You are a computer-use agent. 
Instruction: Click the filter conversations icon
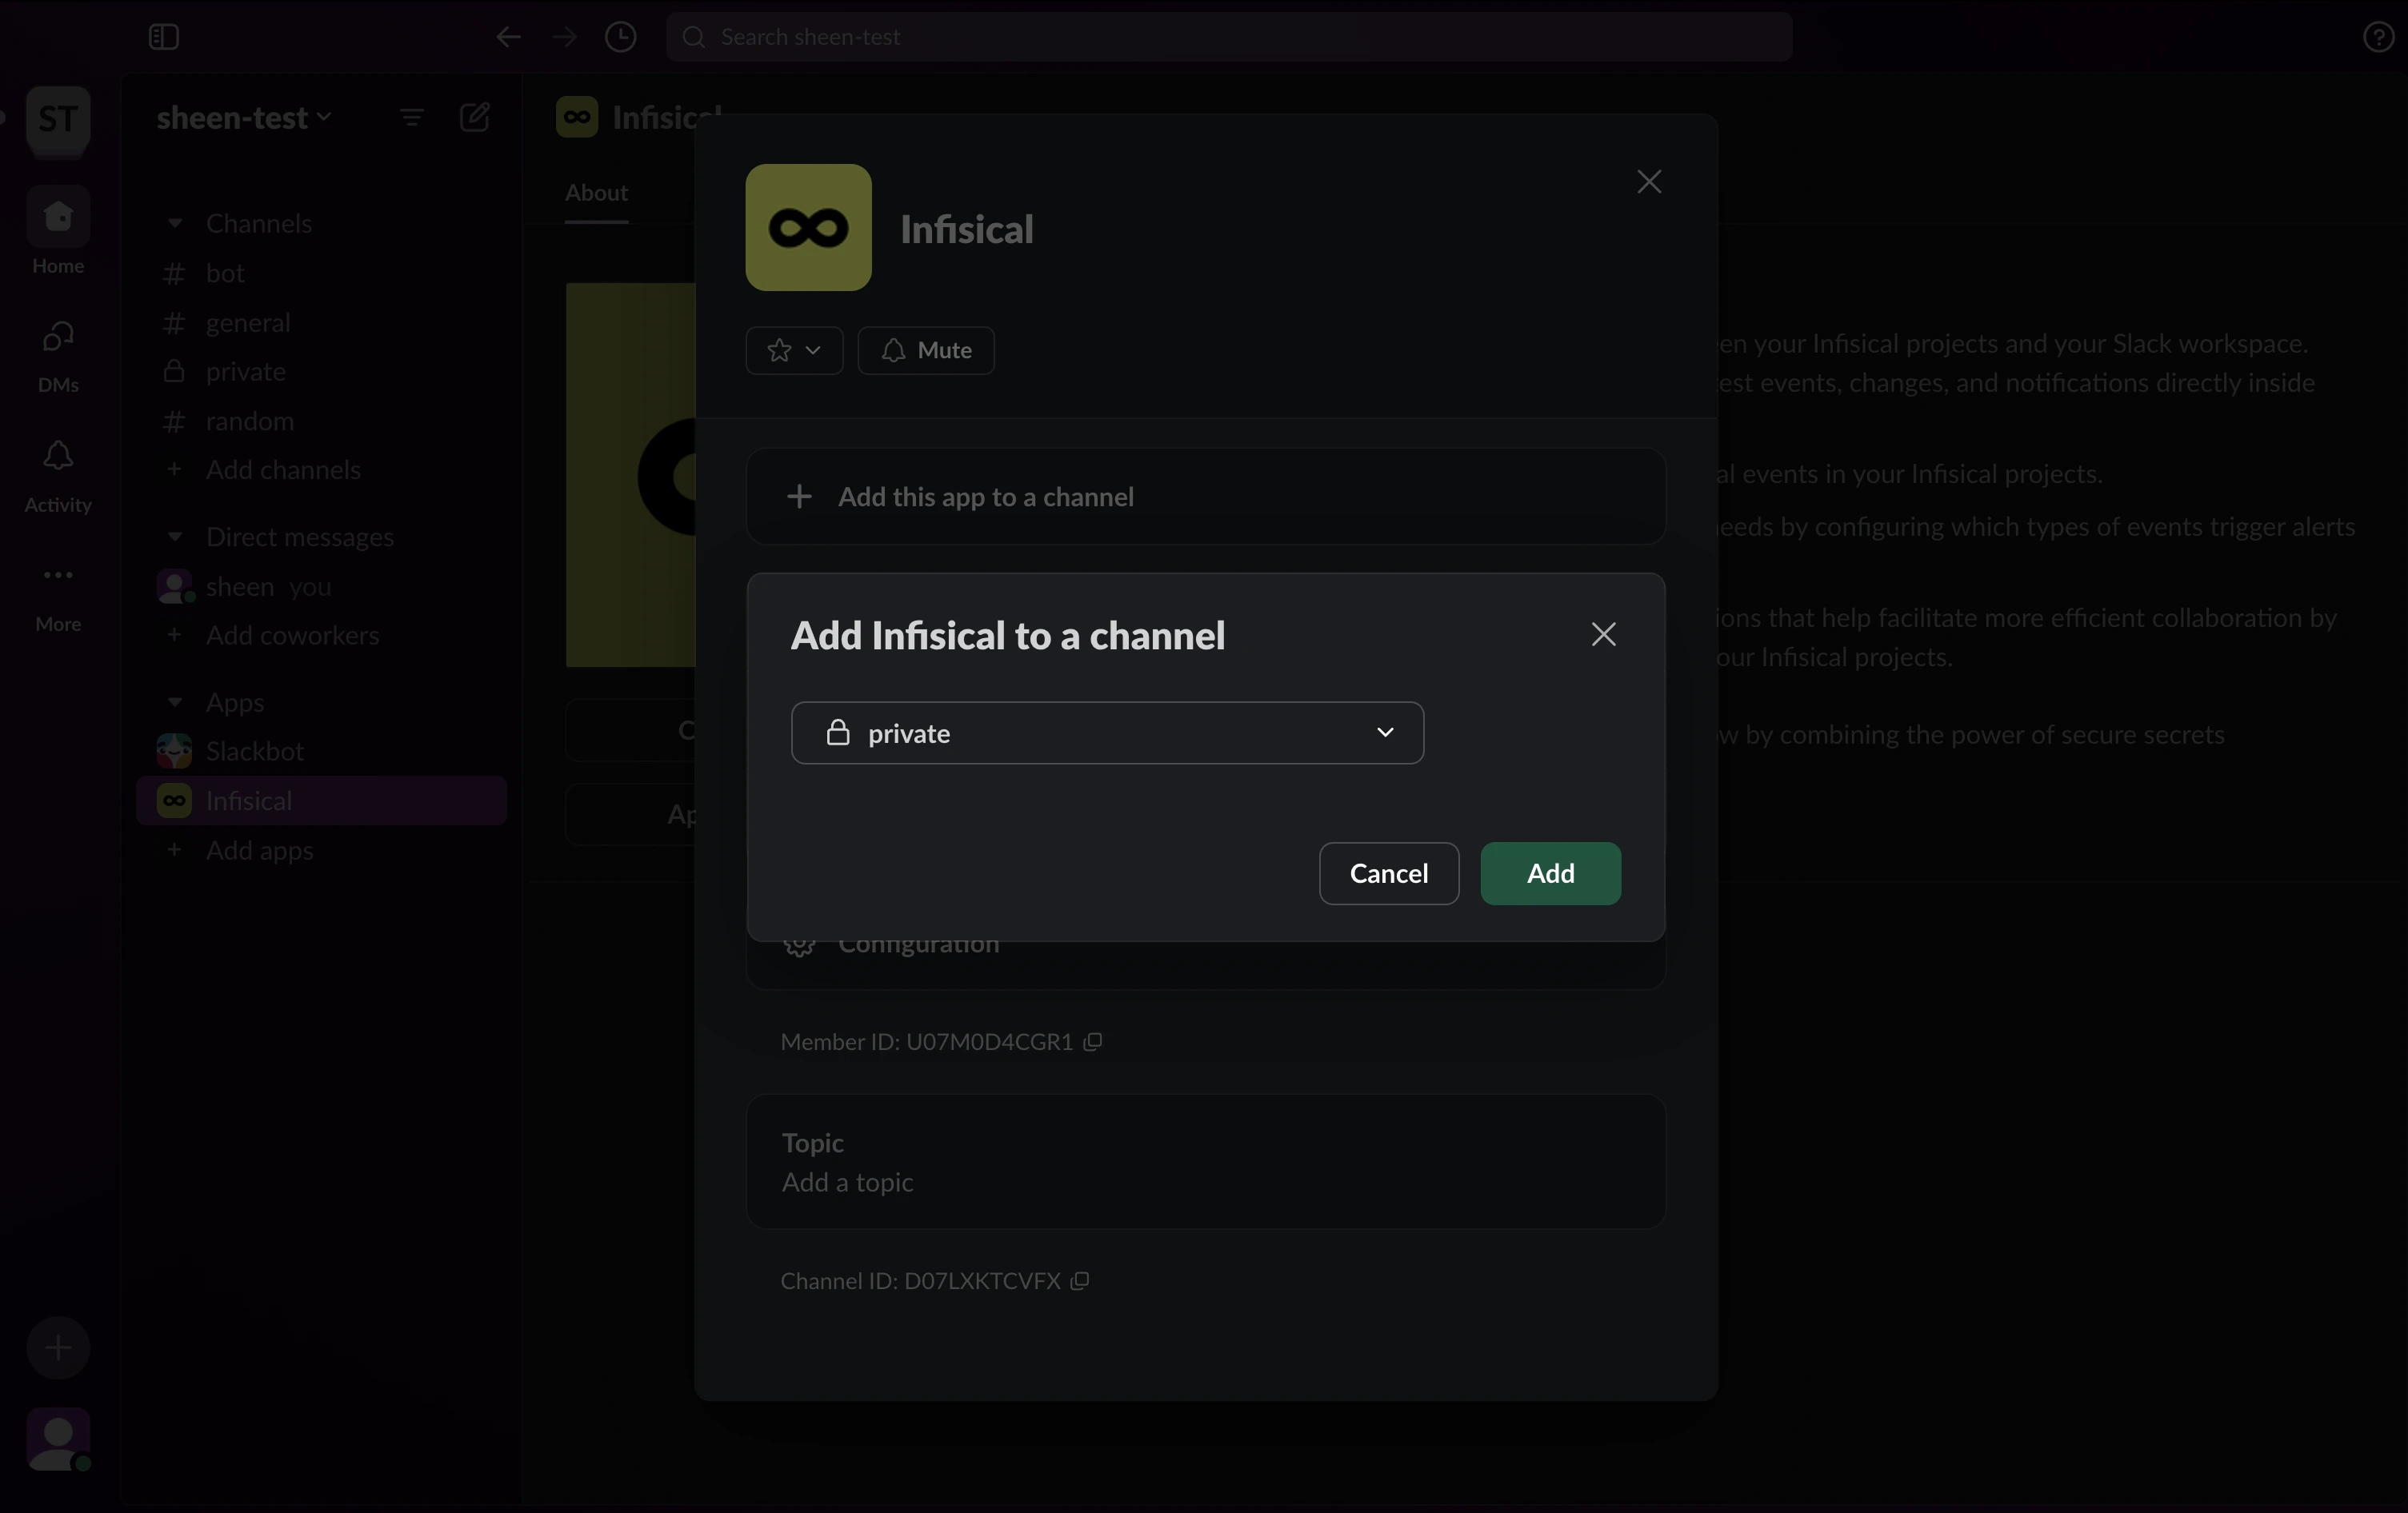tap(411, 118)
